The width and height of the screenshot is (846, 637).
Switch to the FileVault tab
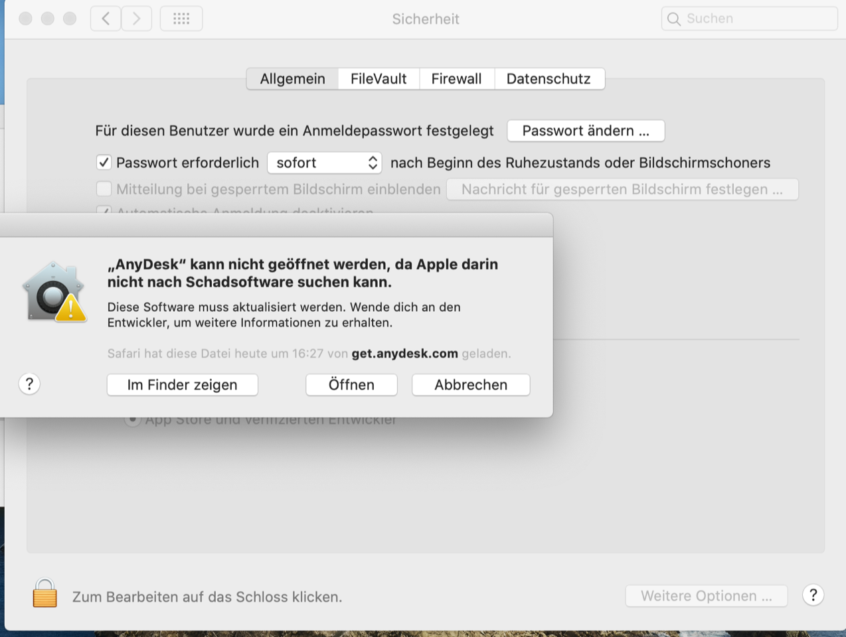coord(379,79)
